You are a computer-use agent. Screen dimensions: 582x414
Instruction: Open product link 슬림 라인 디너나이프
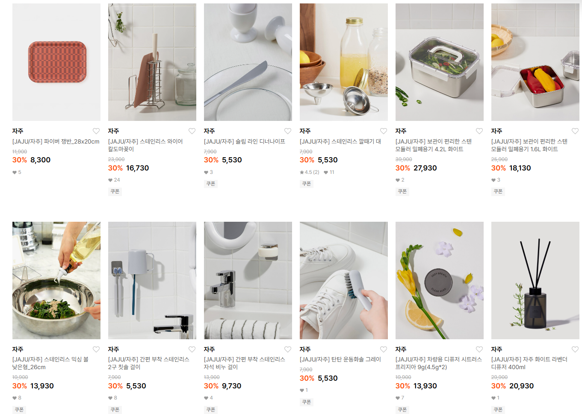tap(245, 141)
